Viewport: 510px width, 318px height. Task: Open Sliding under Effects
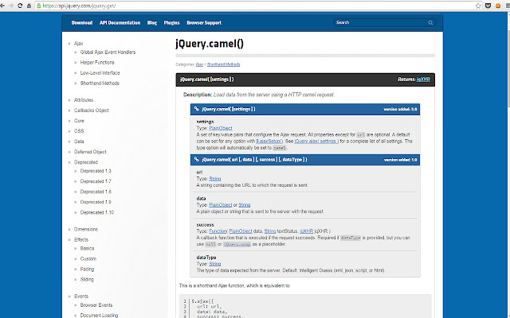click(87, 280)
